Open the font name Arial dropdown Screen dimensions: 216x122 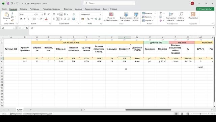pos(35,14)
